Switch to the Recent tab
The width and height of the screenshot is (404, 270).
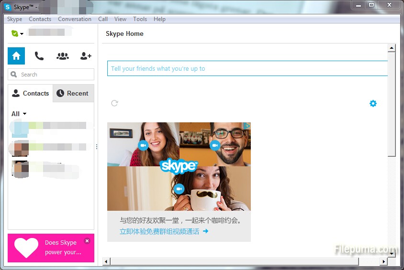[x=73, y=93]
